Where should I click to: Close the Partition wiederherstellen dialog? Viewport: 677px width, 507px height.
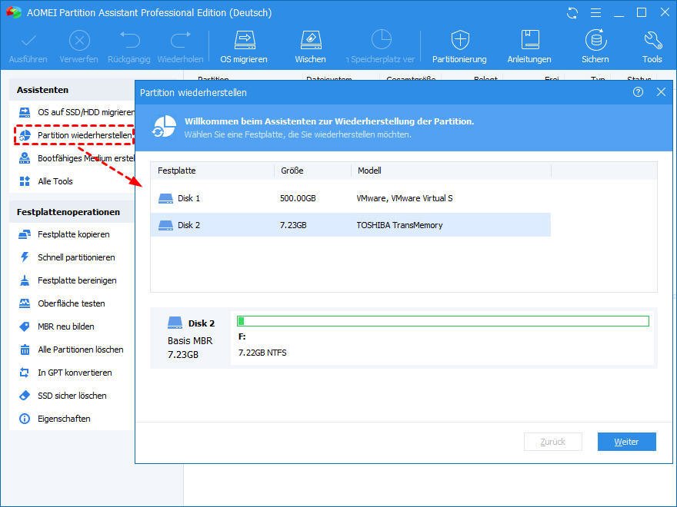coord(661,92)
